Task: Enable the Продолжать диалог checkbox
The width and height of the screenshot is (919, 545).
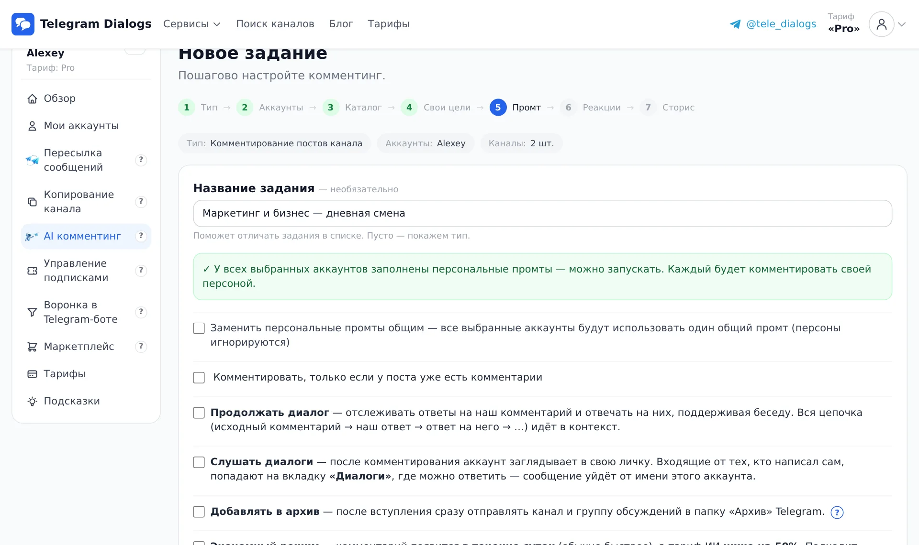Action: (199, 413)
